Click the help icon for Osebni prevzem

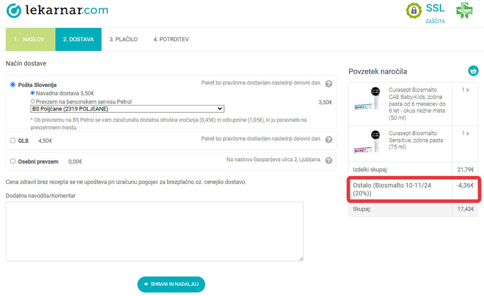pyautogui.click(x=329, y=161)
